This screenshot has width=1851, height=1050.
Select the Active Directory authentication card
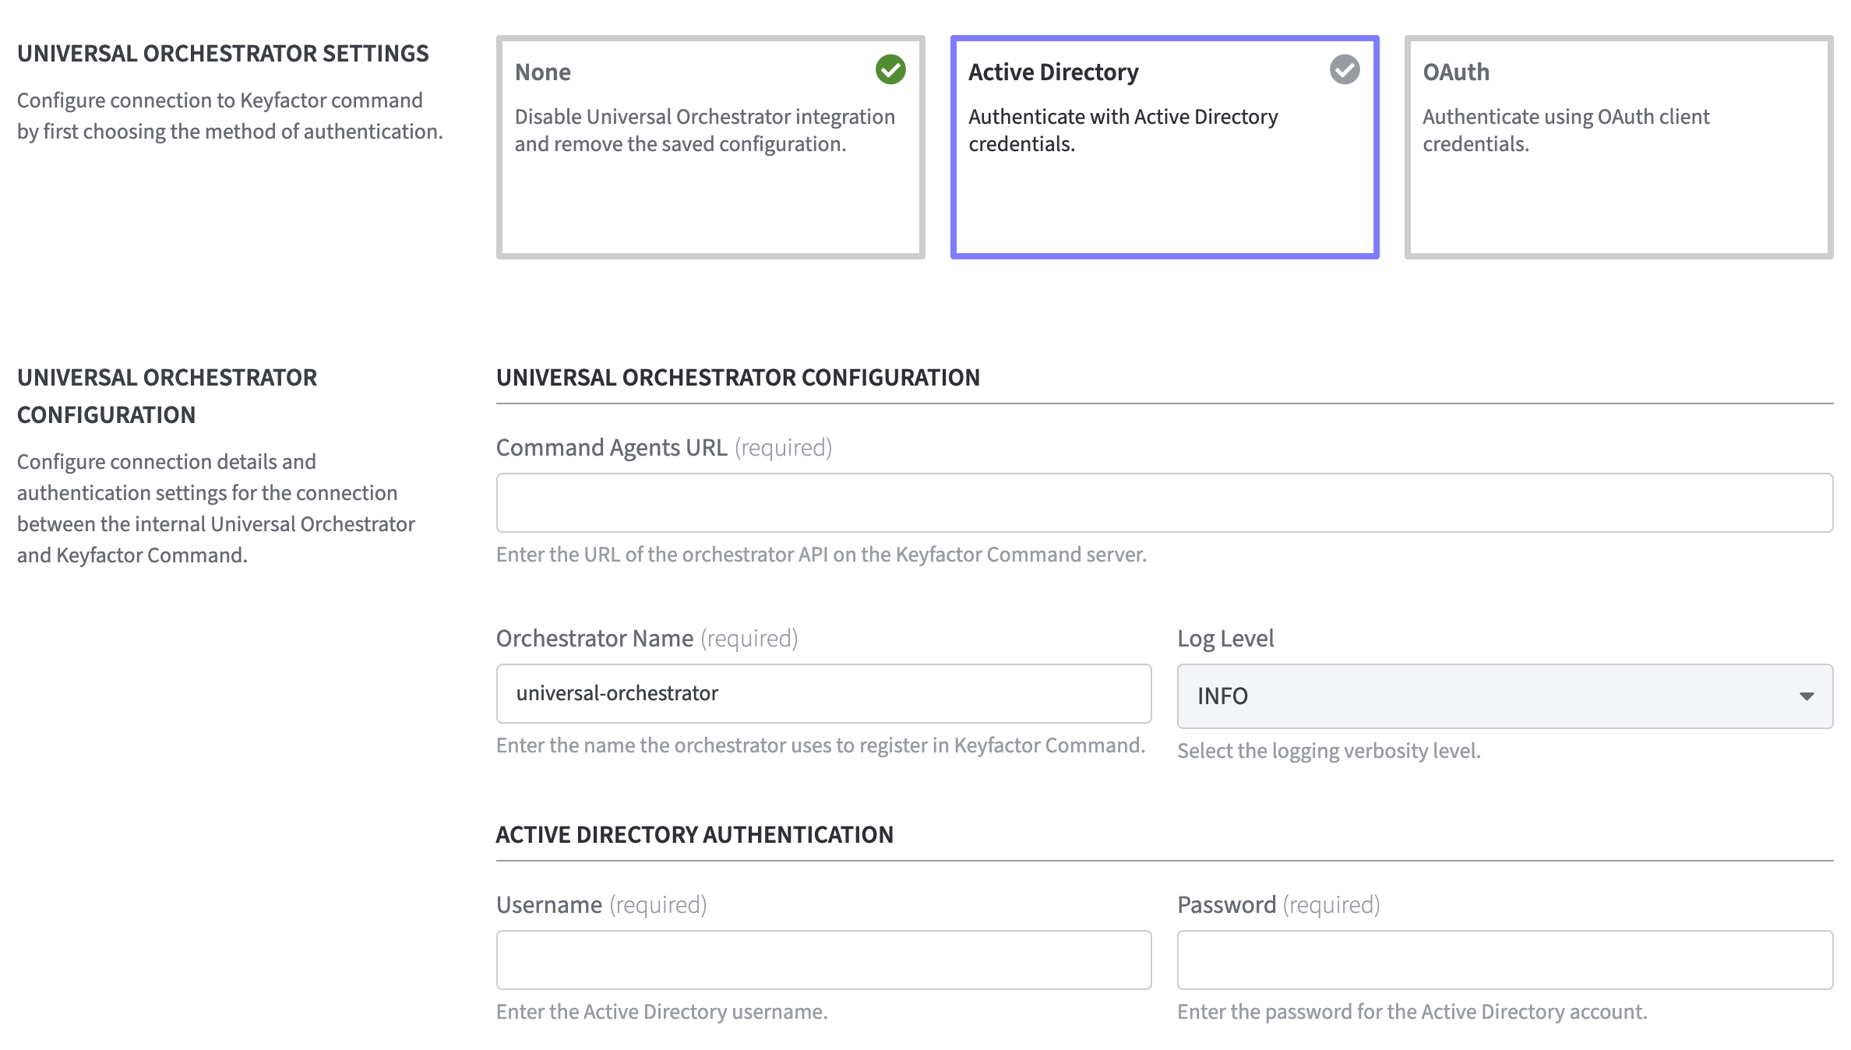(x=1165, y=146)
